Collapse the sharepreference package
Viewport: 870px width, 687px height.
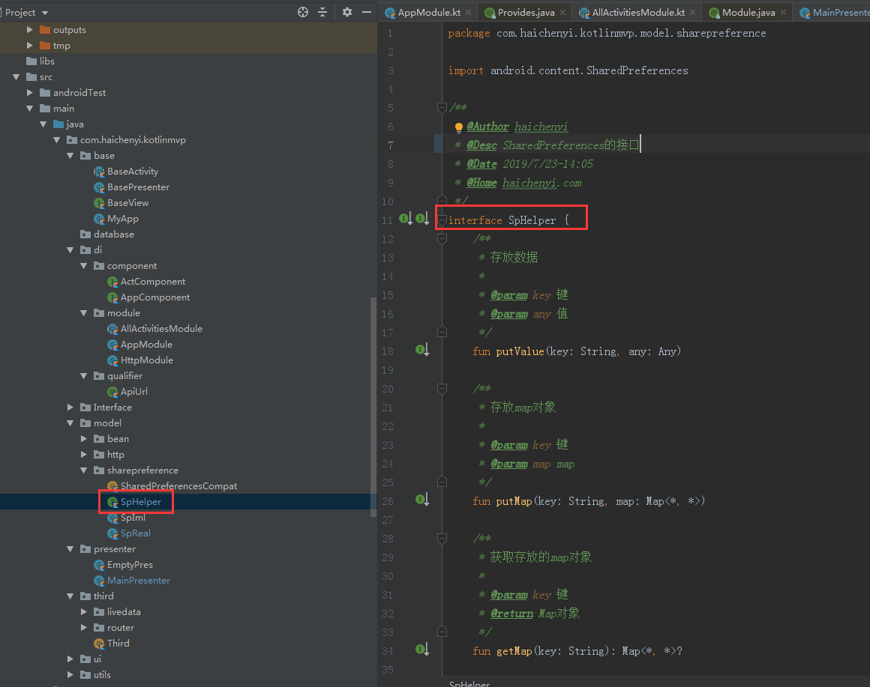point(84,470)
